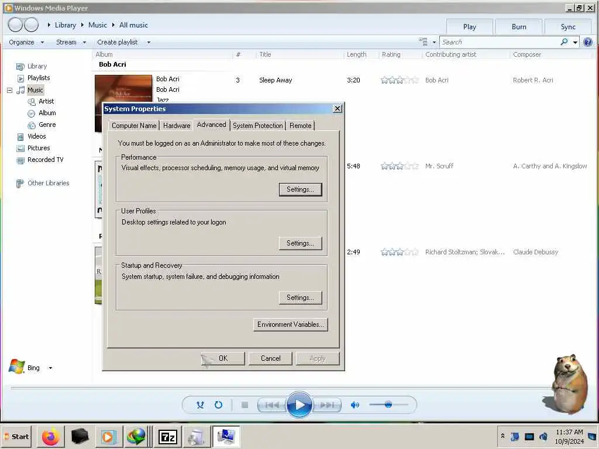Open the Sync tab
Screen dimensions: 599x449
pos(568,27)
